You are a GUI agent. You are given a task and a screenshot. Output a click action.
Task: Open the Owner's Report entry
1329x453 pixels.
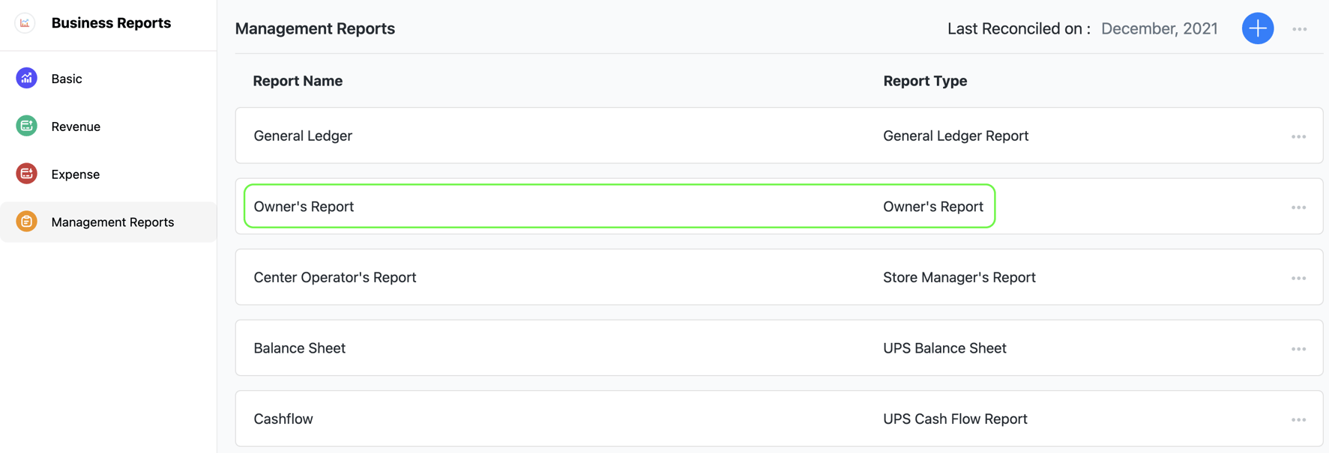[304, 207]
